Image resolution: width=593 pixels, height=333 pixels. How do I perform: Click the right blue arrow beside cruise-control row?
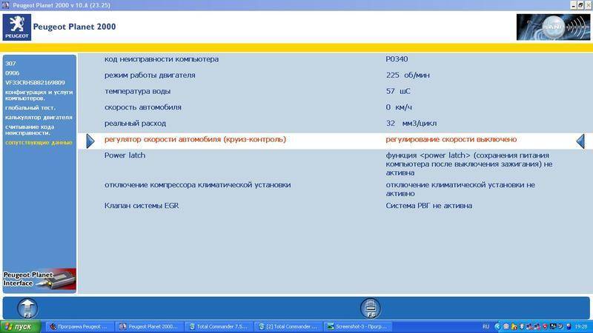581,140
